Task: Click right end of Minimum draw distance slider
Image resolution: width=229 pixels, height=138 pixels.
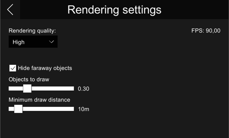Action: point(73,109)
